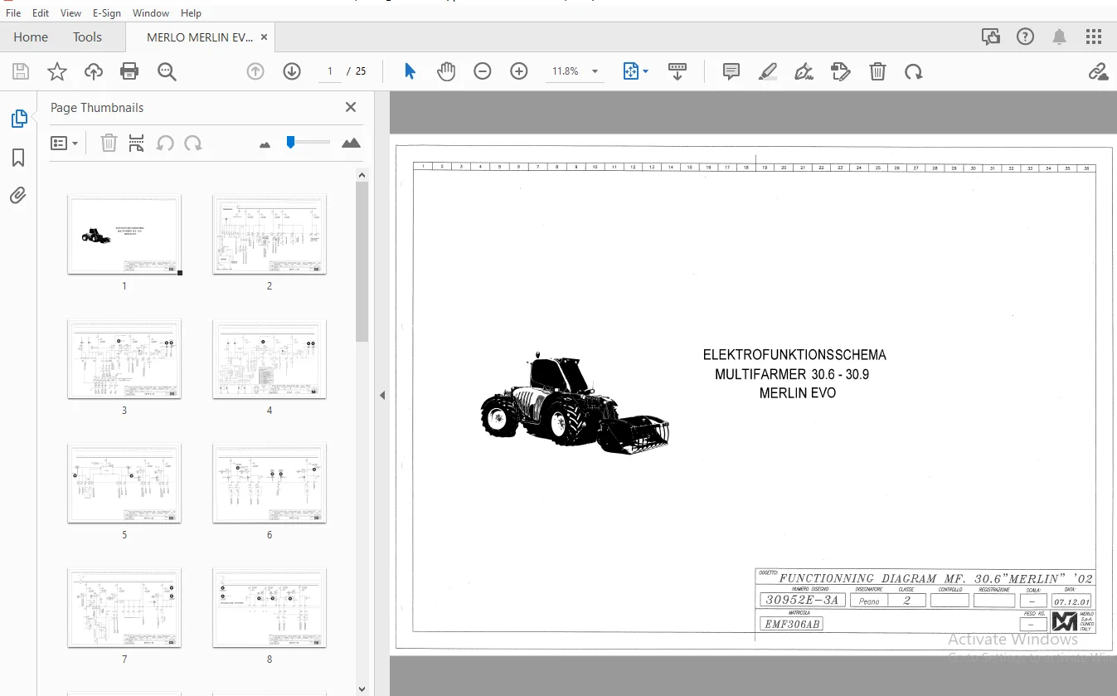The width and height of the screenshot is (1117, 696).
Task: Close the Page Thumbnails panel
Action: click(x=351, y=107)
